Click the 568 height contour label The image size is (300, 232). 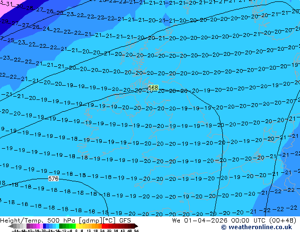153,88
